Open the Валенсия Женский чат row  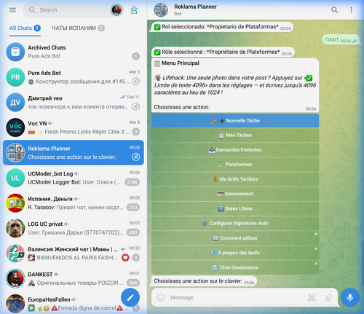click(74, 254)
